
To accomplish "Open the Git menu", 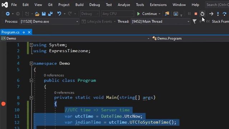I will click(x=50, y=5).
